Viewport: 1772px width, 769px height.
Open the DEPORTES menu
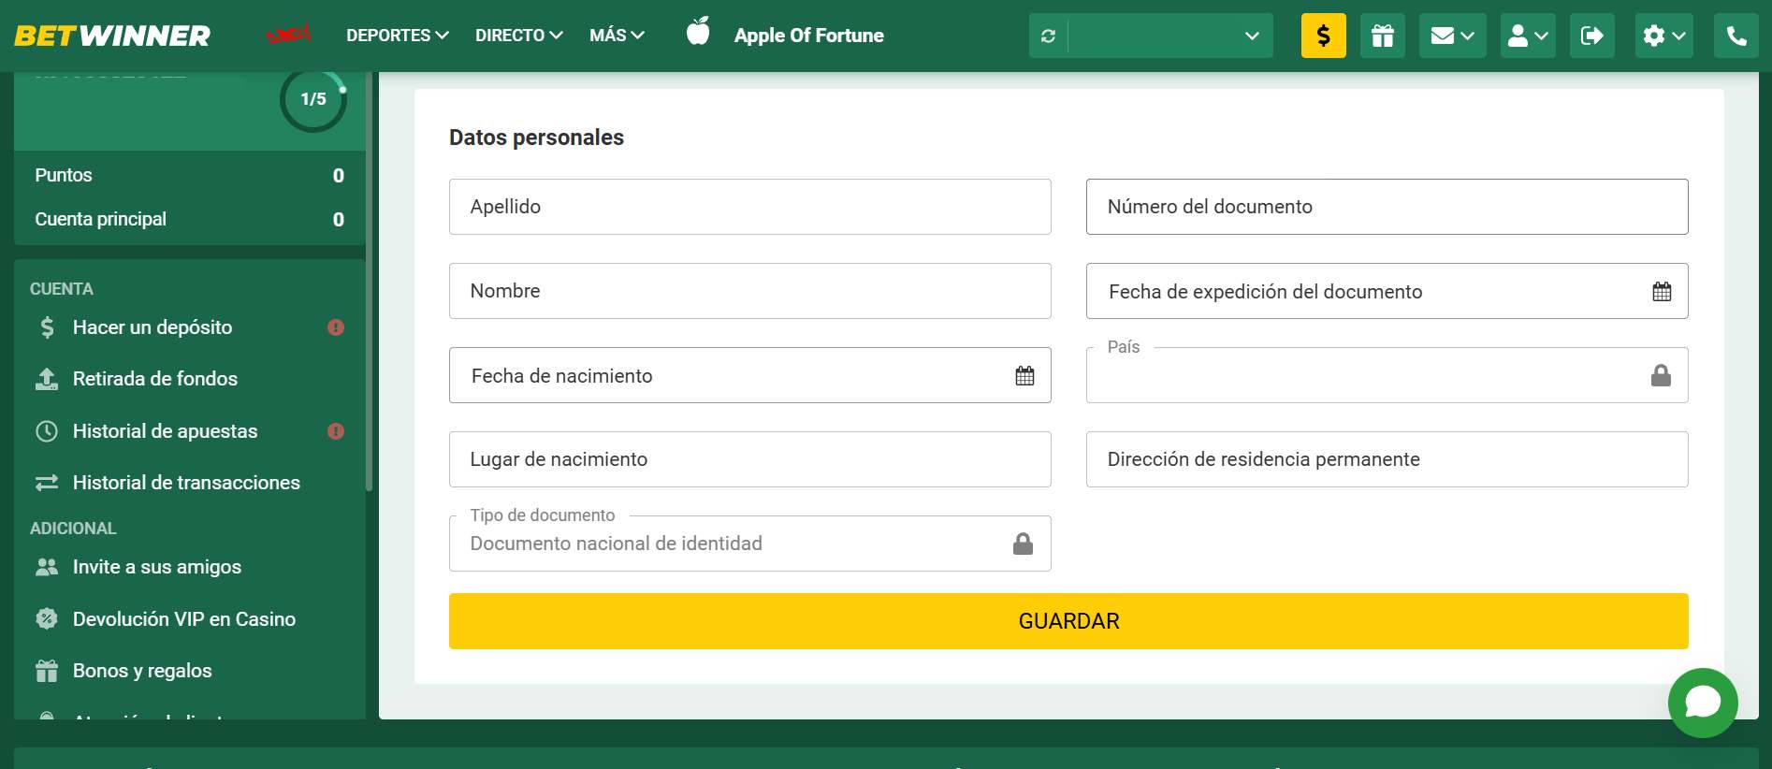pyautogui.click(x=397, y=36)
